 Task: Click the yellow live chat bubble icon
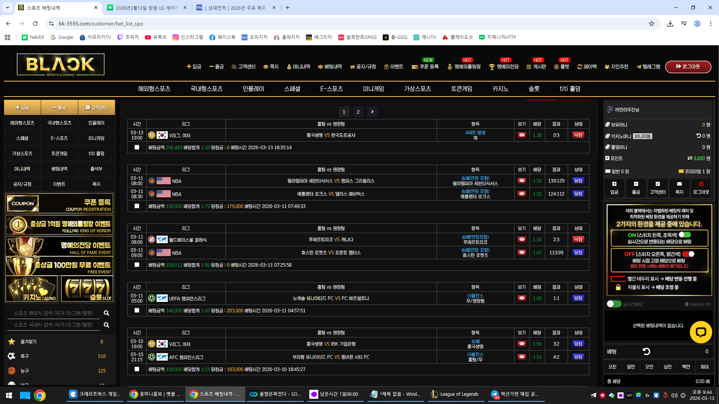click(701, 332)
